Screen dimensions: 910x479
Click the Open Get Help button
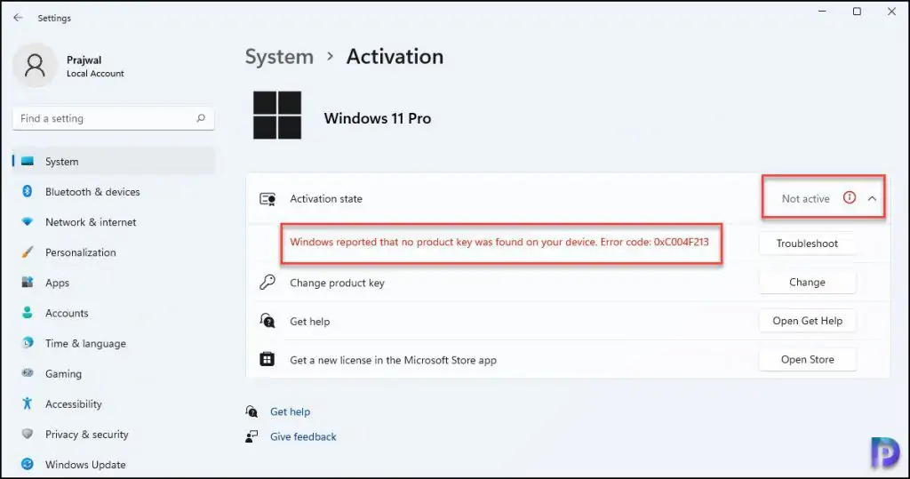click(807, 321)
